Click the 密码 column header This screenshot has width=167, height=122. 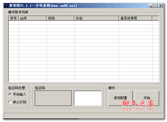[x=60, y=18]
